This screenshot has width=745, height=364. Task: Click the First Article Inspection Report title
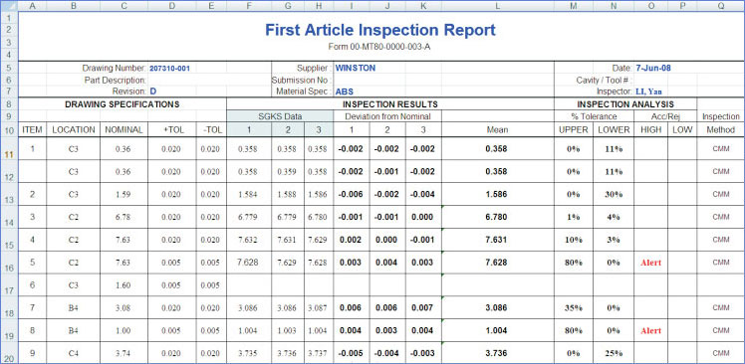point(380,30)
